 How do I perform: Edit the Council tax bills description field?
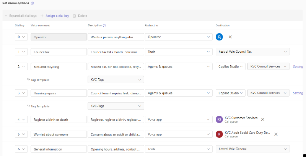[116, 52]
